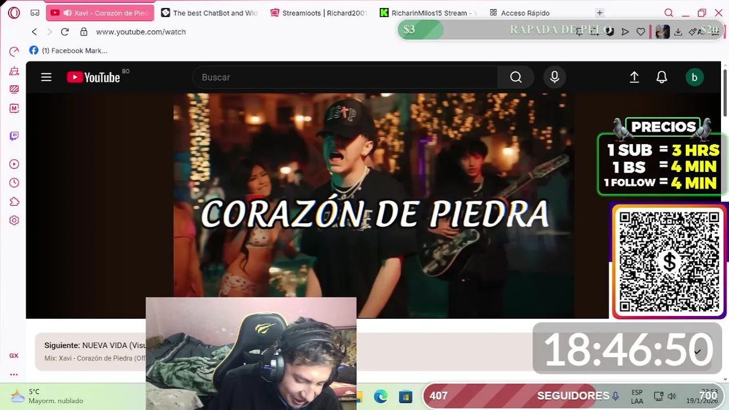Switch to RicharinMilos15 Stream tab

pos(428,13)
